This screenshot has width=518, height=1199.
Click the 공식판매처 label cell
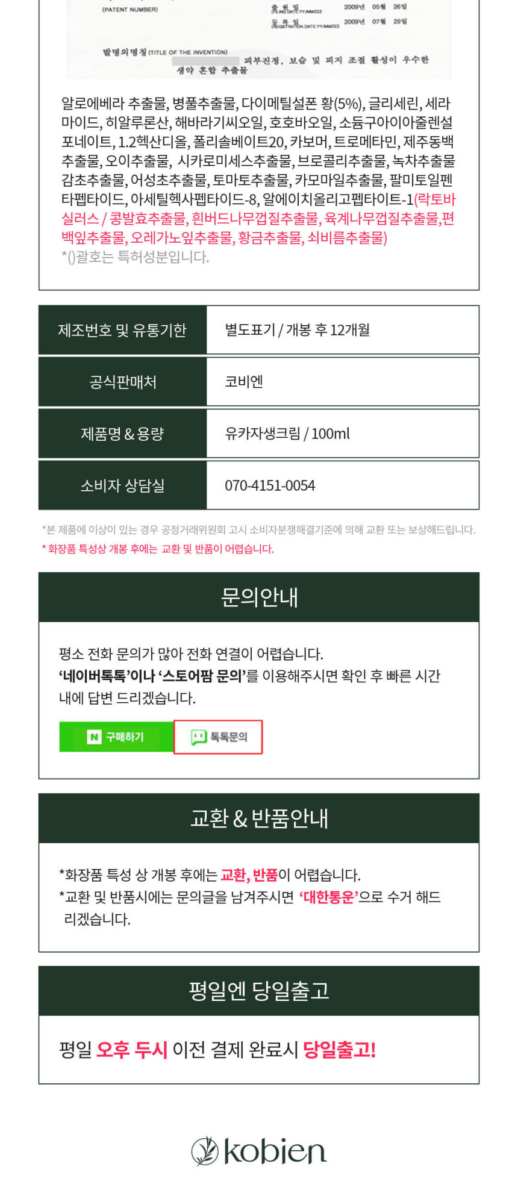click(x=123, y=382)
